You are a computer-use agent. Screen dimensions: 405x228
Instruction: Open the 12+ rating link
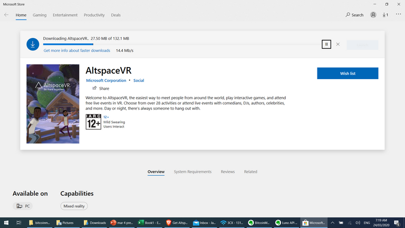pyautogui.click(x=106, y=117)
